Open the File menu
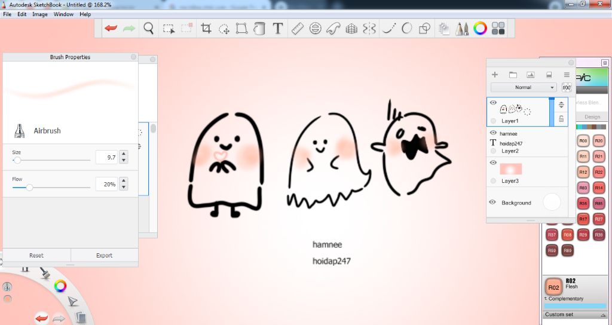 [7, 14]
